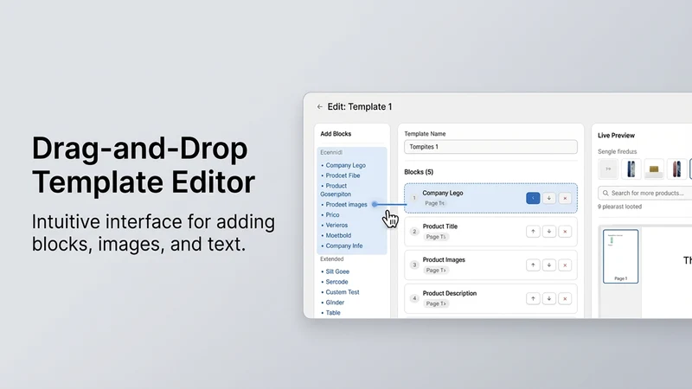This screenshot has width=692, height=389.
Task: Add the Sercode extended block
Action: [336, 282]
